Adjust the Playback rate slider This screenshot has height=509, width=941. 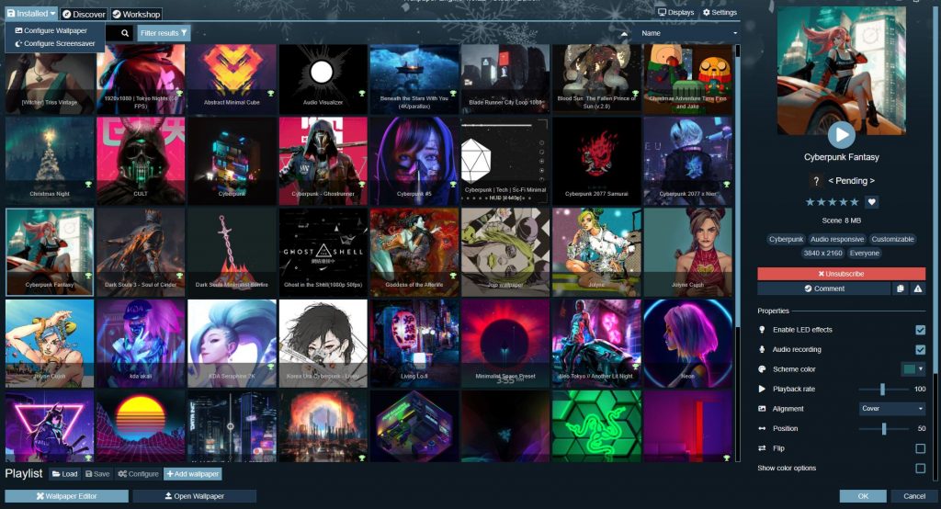[x=883, y=389]
